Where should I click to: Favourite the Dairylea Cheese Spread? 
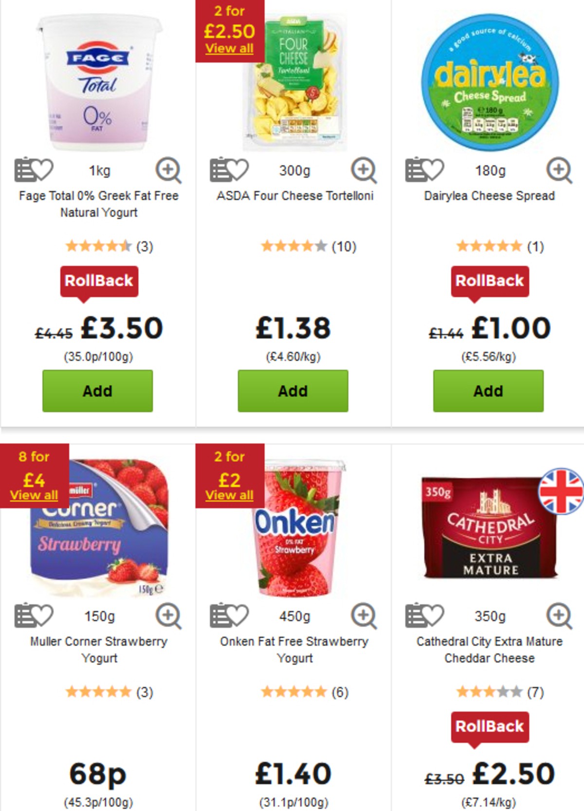[432, 170]
